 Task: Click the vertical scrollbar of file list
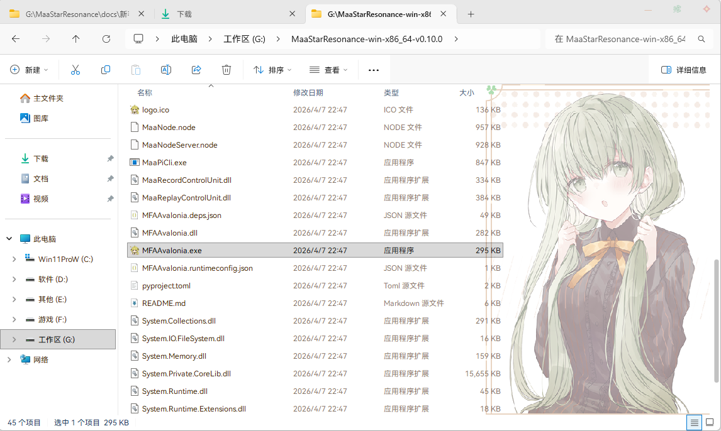[x=716, y=321]
